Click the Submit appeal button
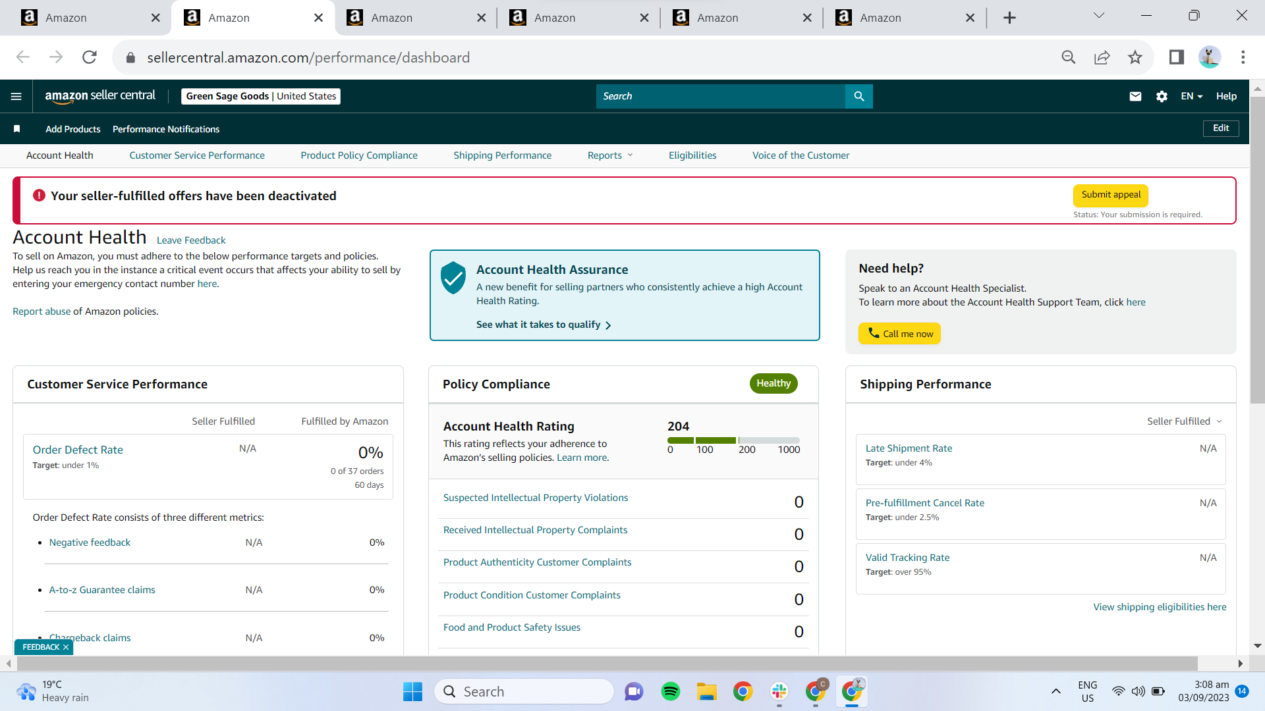Screen dimensions: 1265x711 pyautogui.click(x=1111, y=195)
